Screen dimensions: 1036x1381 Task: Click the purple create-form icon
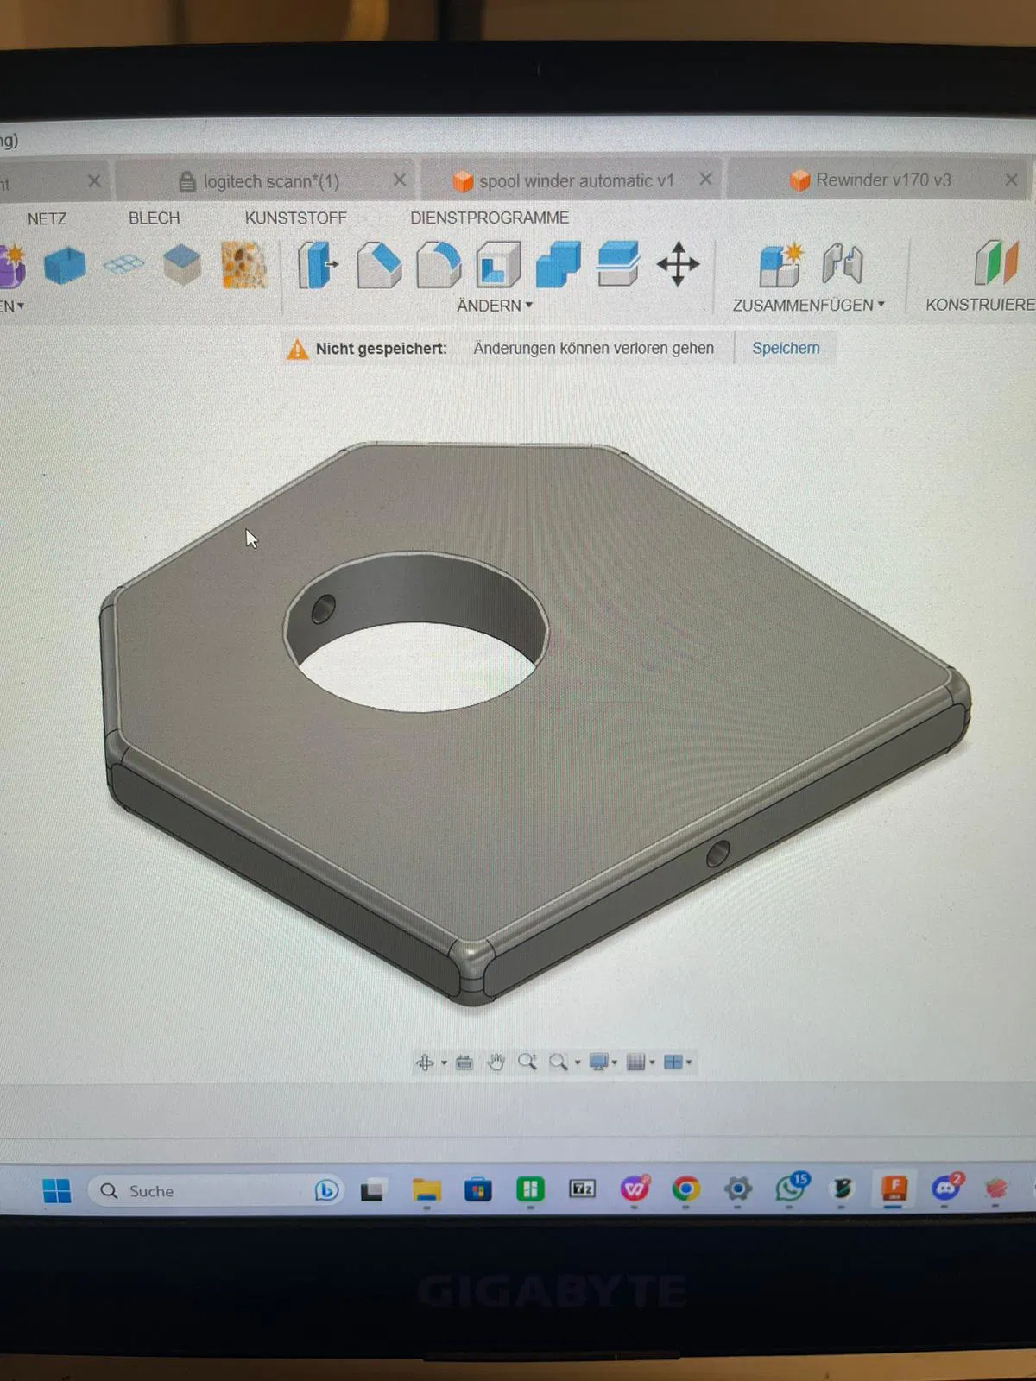click(x=12, y=265)
